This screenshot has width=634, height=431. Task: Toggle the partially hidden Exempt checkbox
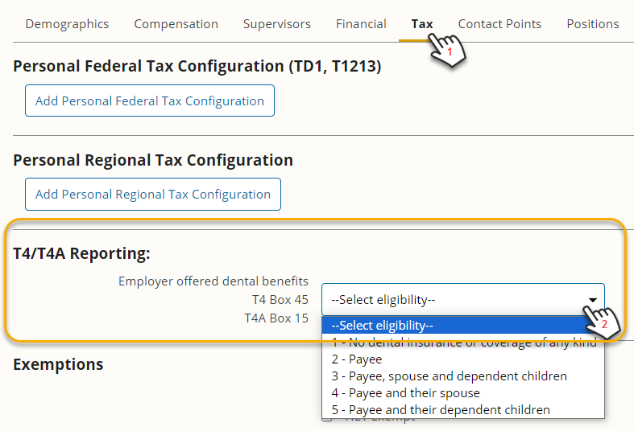(326, 419)
